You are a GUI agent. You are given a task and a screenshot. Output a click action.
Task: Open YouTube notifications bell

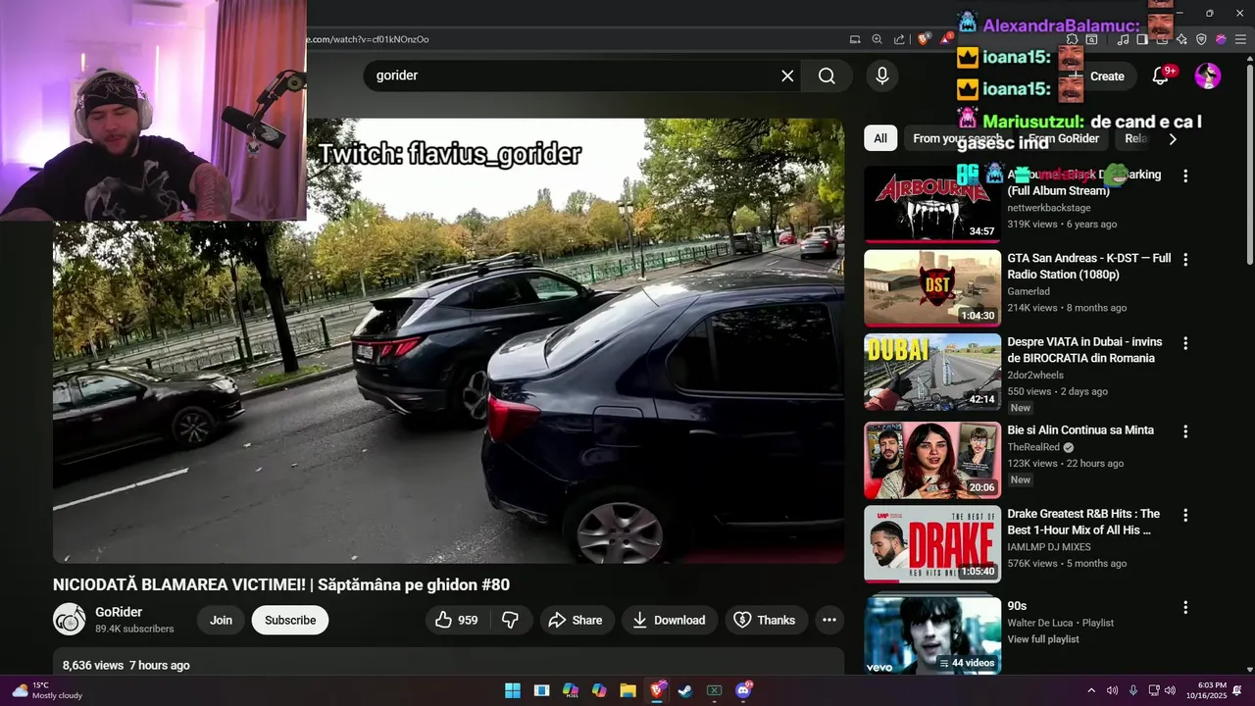point(1161,76)
